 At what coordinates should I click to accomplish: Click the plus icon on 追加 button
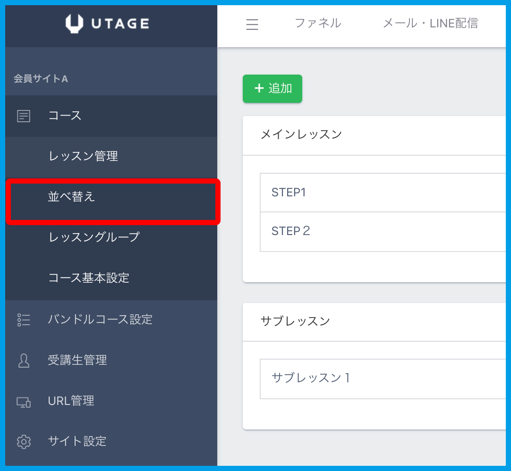[259, 88]
